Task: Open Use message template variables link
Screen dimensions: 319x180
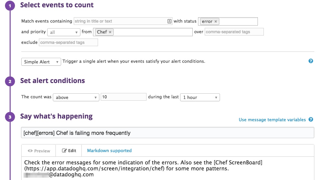Action: coord(272,120)
